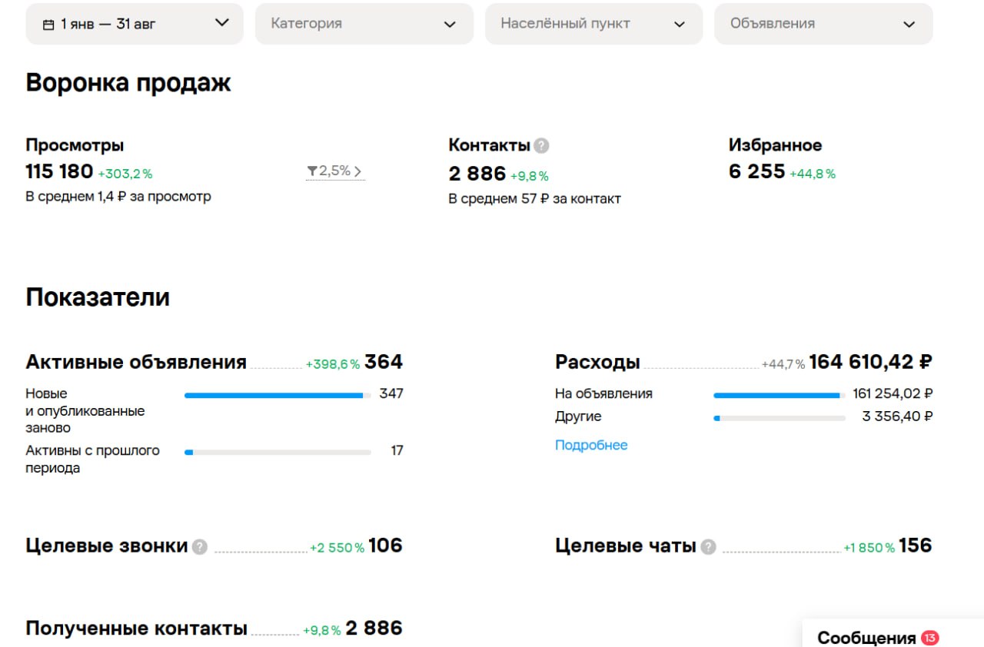Click the red 13 unread messages badge
Viewport: 984px width, 647px height.
[x=930, y=638]
